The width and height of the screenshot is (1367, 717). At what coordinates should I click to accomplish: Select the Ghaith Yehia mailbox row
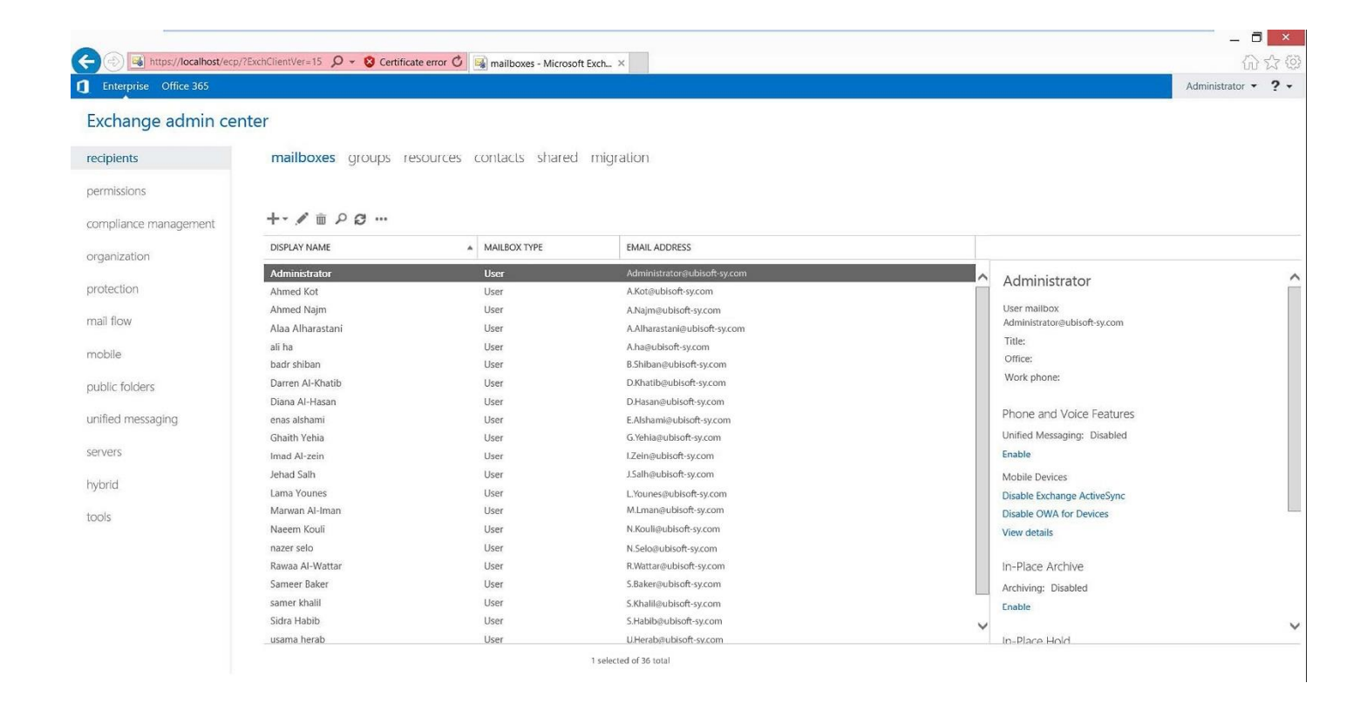[297, 438]
